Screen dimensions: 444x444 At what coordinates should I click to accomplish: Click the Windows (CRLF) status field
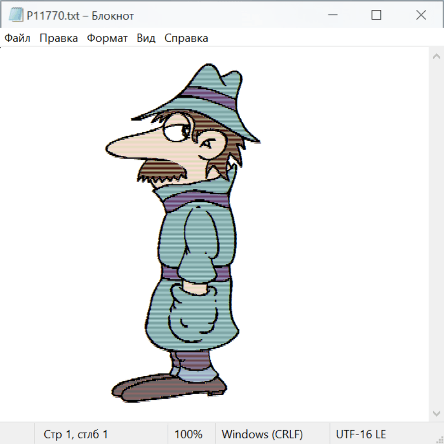[262, 435]
